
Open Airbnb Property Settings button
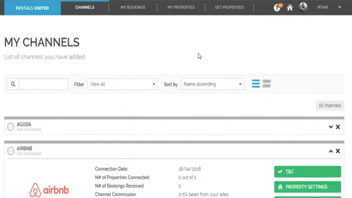[308, 187]
